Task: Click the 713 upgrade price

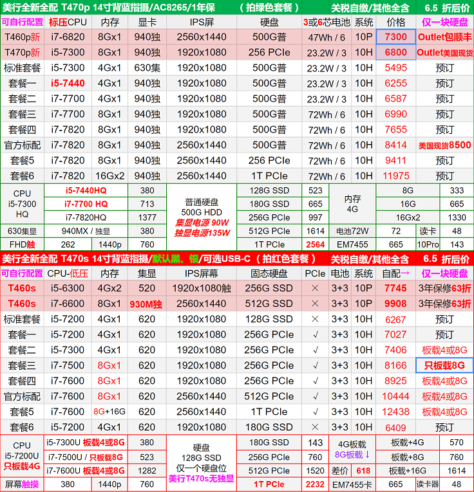Action: click(x=147, y=204)
